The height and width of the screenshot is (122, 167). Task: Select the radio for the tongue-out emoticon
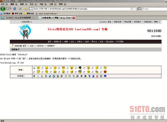68,68
